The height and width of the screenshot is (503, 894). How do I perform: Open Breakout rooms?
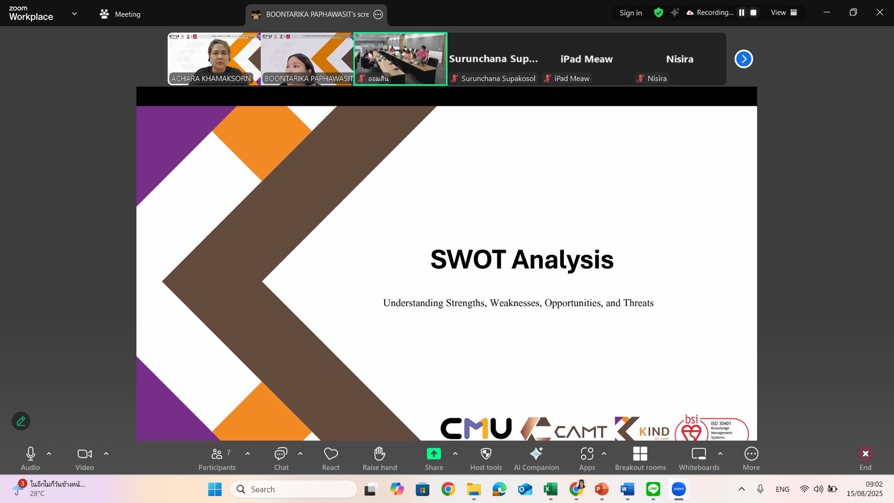point(640,458)
